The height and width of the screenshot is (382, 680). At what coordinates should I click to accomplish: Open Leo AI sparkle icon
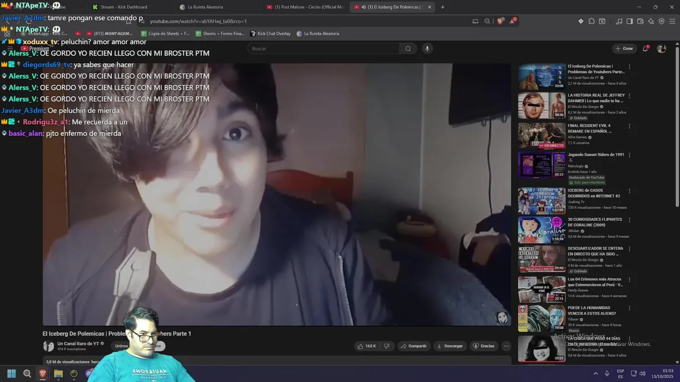[x=651, y=21]
